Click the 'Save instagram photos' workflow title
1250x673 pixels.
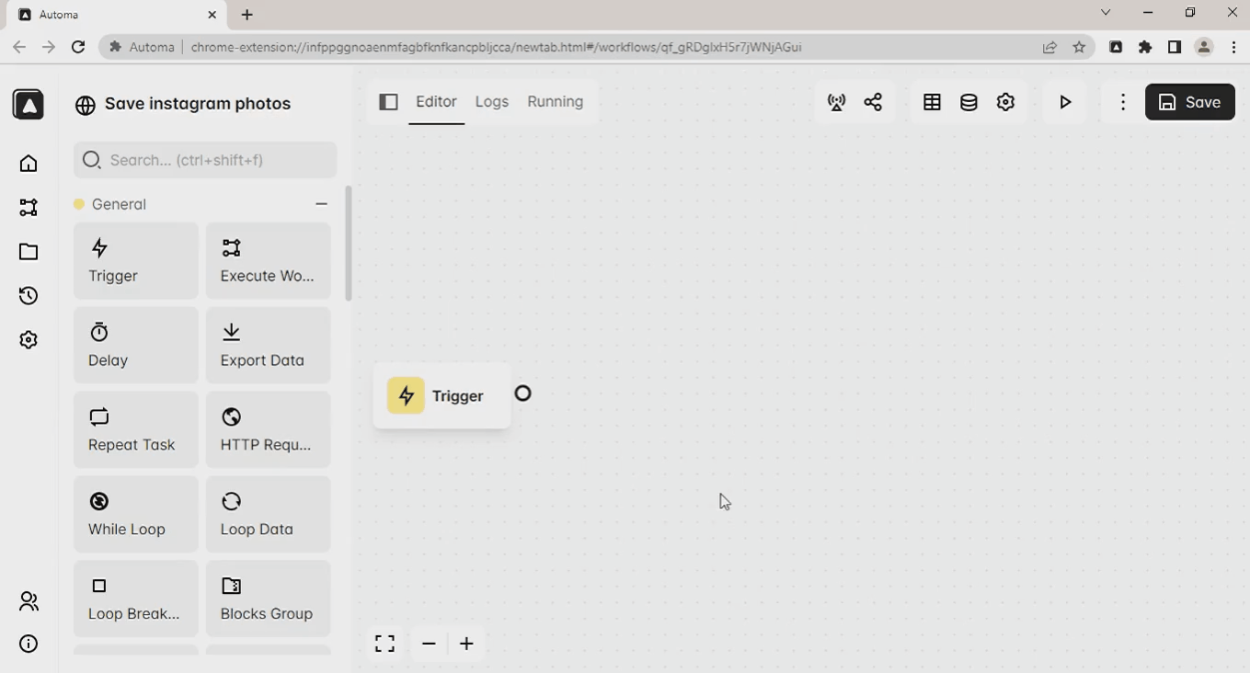[x=198, y=104]
